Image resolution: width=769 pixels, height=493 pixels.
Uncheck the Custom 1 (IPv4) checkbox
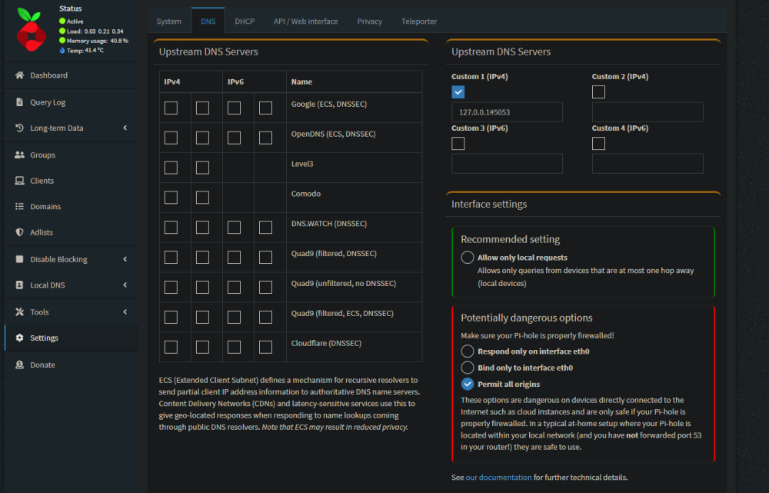[x=458, y=92]
